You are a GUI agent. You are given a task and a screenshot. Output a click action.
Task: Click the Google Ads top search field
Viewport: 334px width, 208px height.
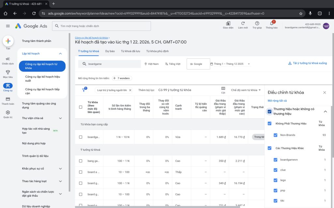pos(101,26)
